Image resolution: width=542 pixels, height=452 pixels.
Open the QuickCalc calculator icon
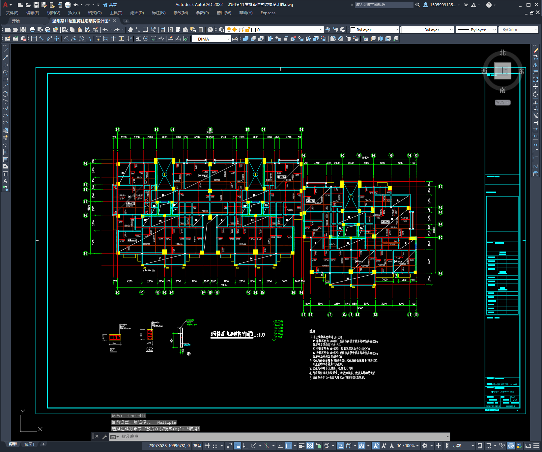click(201, 30)
